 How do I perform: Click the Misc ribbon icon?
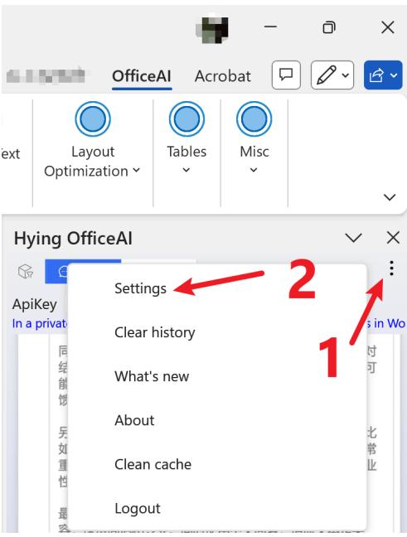point(254,119)
